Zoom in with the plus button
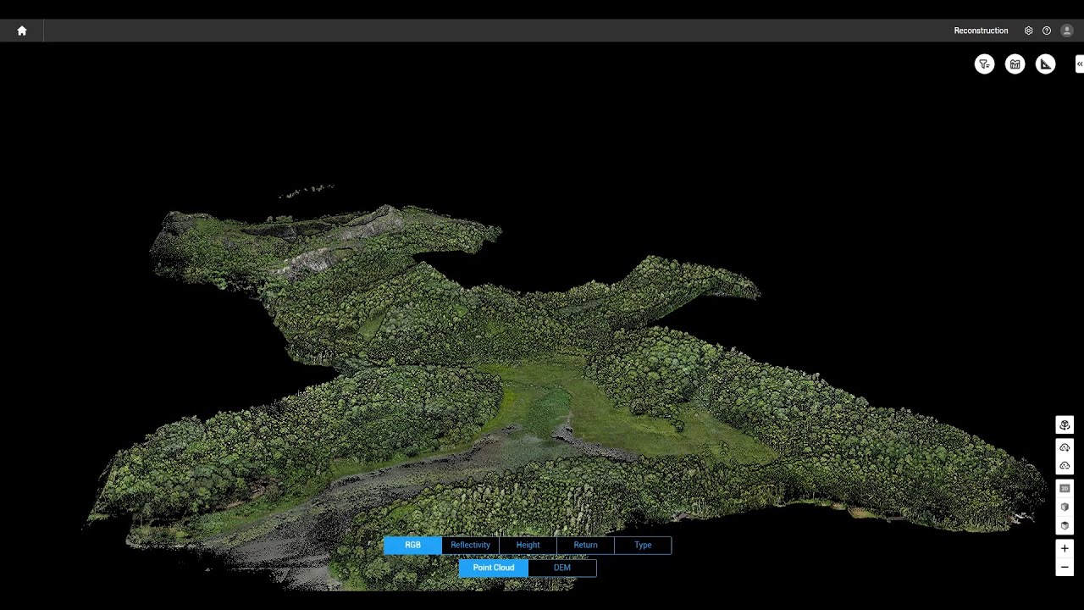 click(1065, 548)
